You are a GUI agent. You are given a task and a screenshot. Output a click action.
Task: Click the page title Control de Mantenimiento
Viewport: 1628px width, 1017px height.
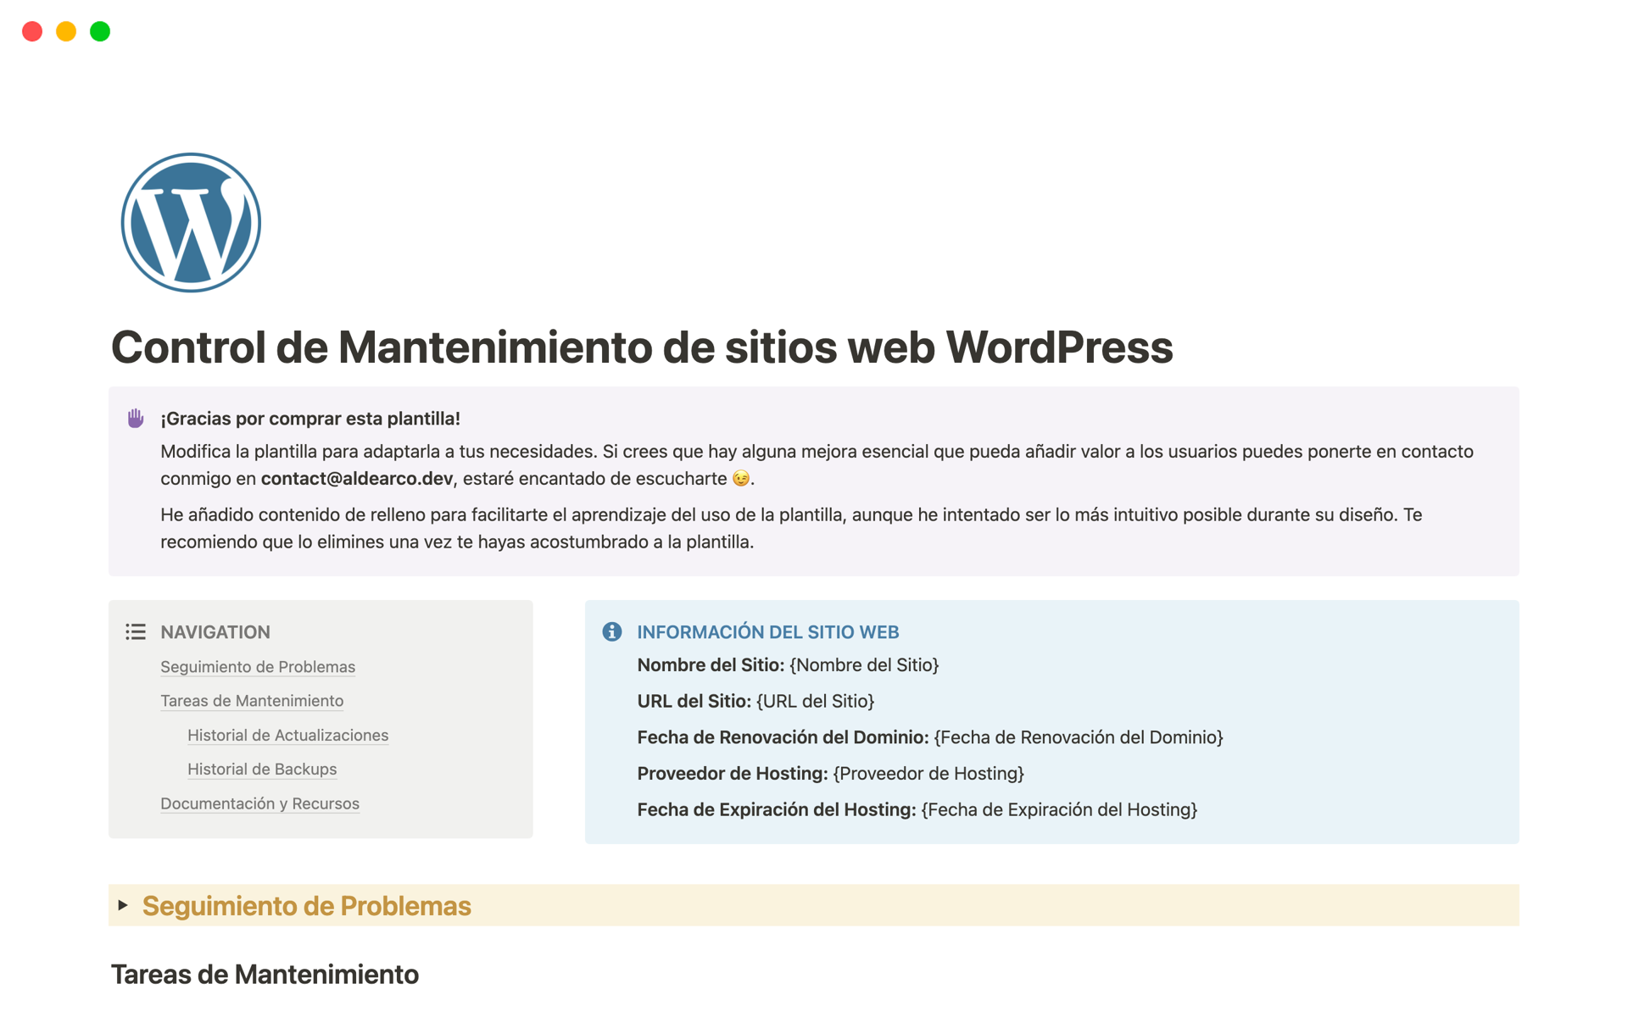(641, 347)
